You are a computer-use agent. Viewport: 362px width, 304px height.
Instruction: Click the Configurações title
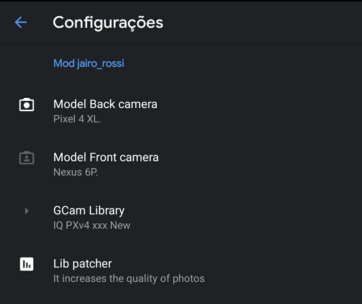click(x=108, y=22)
